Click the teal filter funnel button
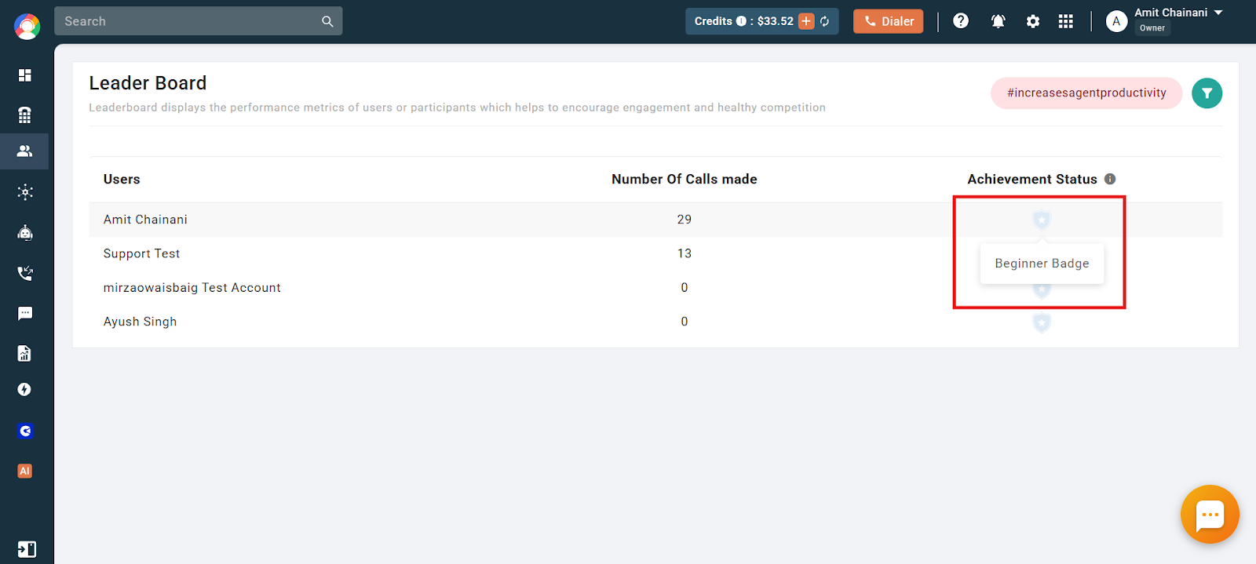 [1207, 93]
